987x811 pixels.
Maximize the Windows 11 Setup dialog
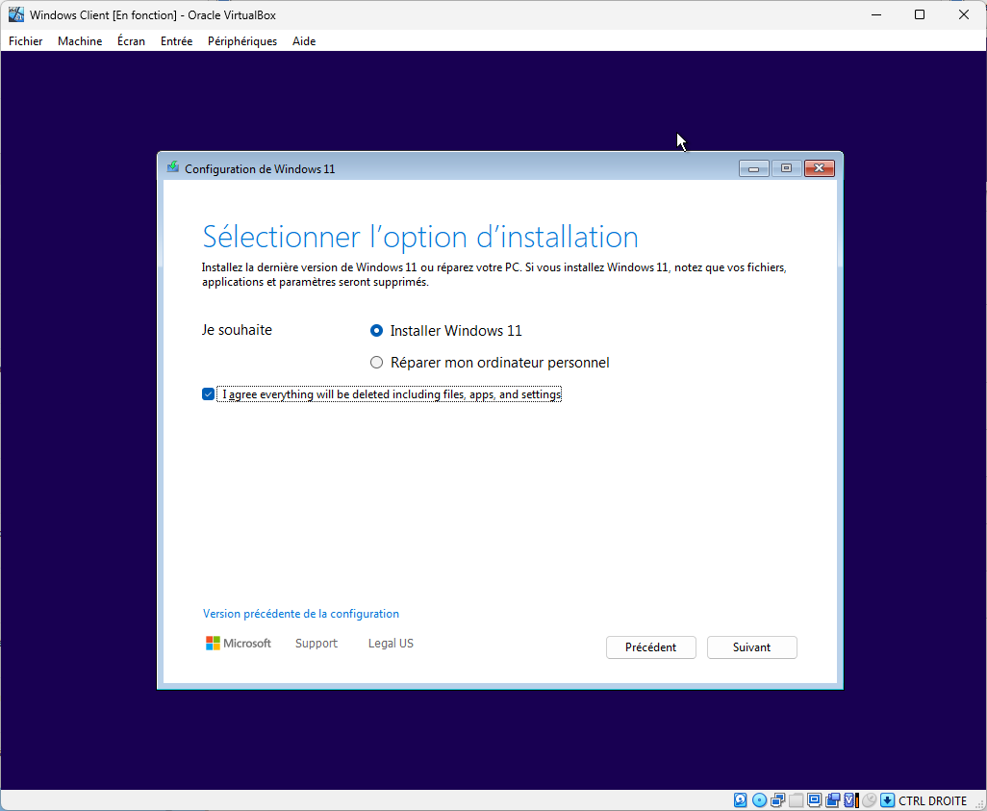786,168
